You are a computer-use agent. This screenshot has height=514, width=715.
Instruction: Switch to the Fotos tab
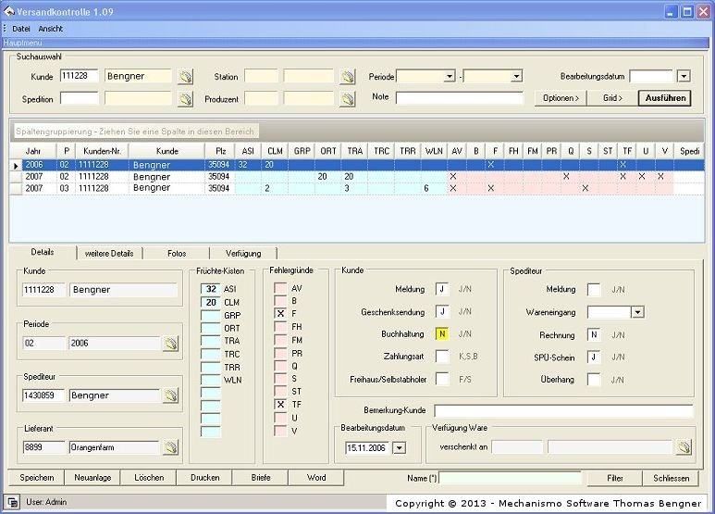point(177,254)
